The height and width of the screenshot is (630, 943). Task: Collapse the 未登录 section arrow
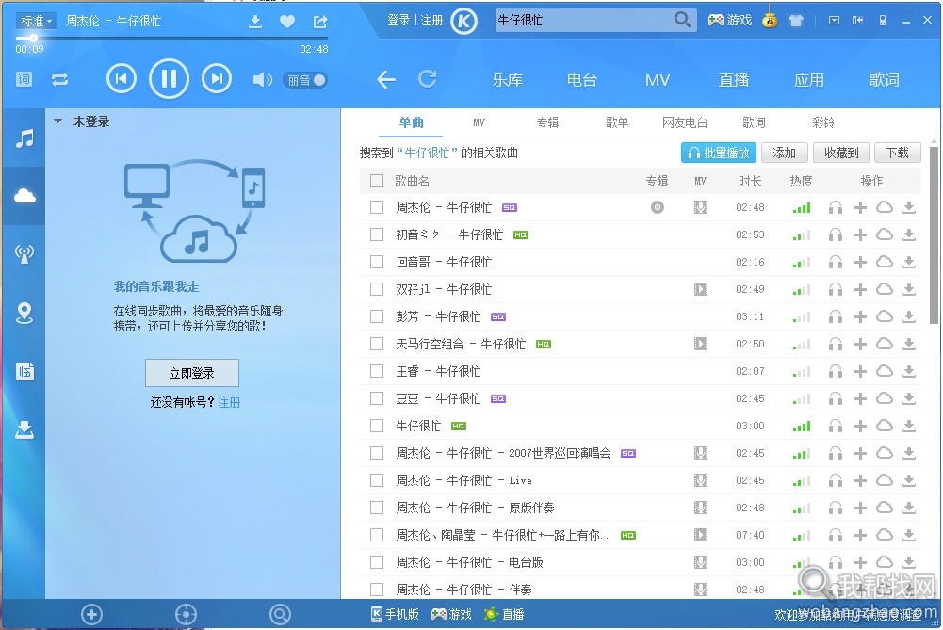(x=58, y=121)
